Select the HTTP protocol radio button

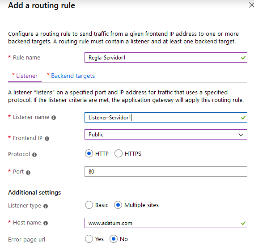[89, 153]
